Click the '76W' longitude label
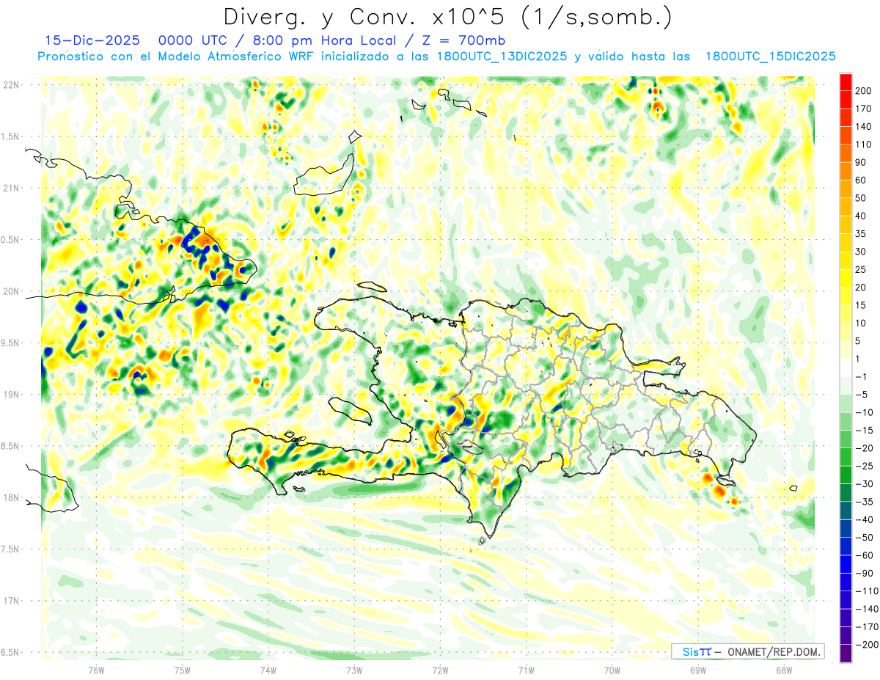Image resolution: width=880 pixels, height=680 pixels. (x=96, y=670)
